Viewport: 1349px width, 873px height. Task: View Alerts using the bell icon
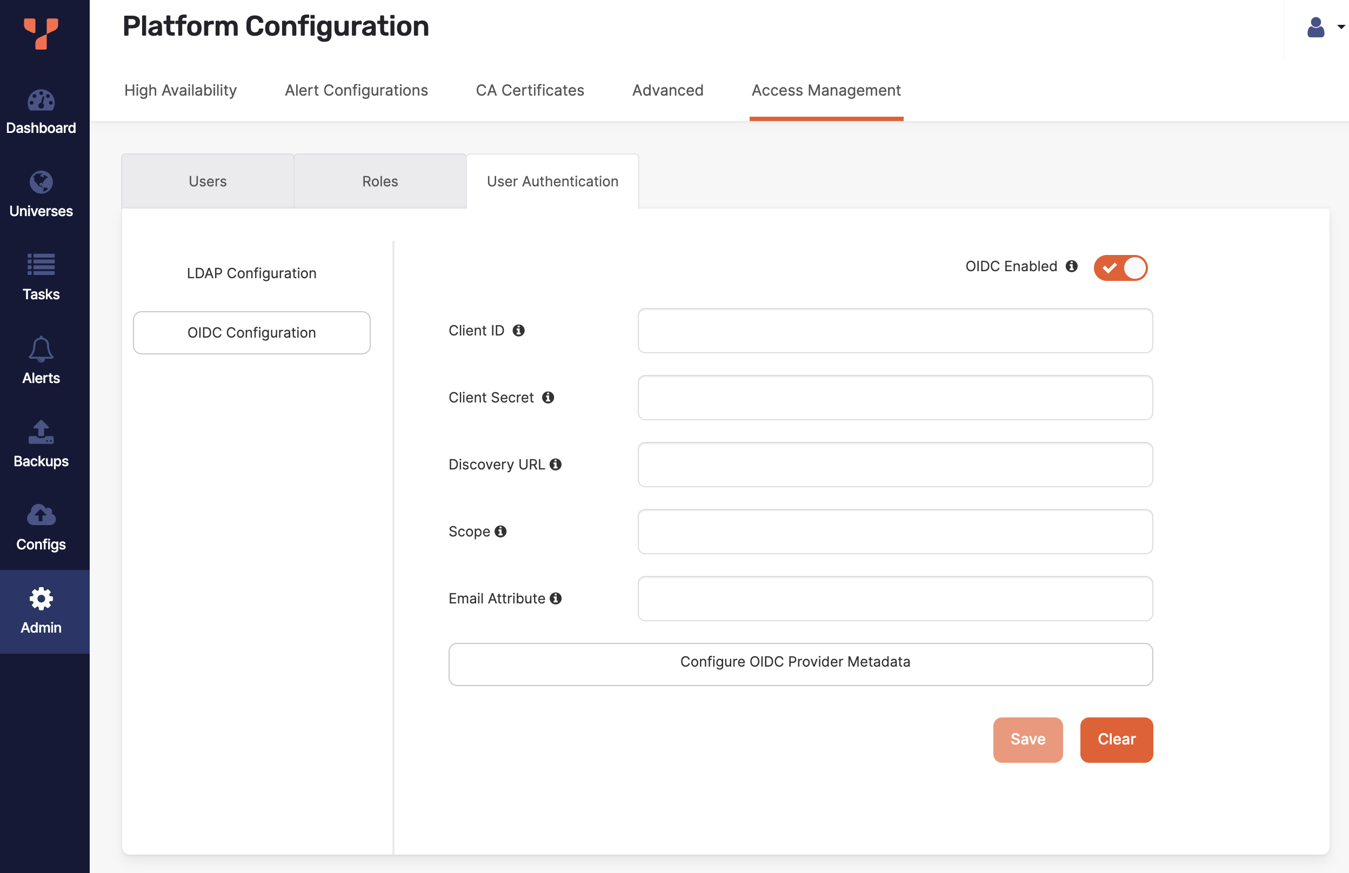(x=41, y=350)
